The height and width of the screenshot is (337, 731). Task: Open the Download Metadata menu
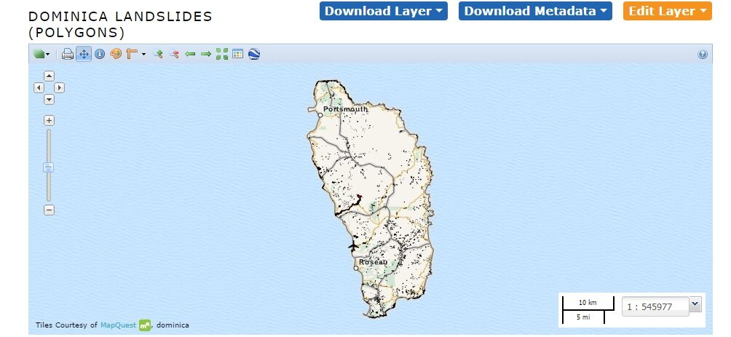click(x=535, y=11)
